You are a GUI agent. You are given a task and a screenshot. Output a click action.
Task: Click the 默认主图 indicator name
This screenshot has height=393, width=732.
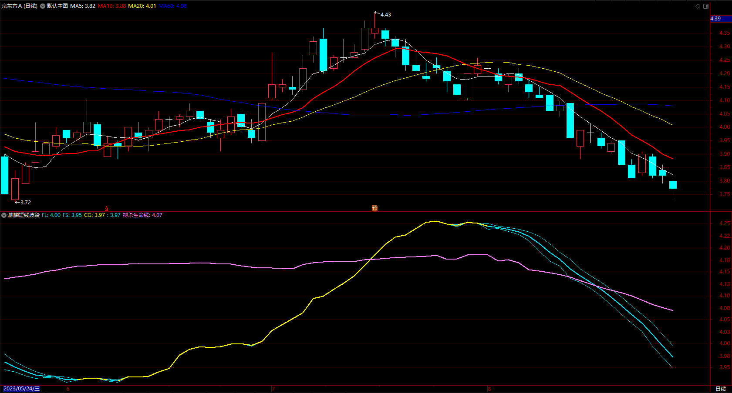(x=57, y=6)
